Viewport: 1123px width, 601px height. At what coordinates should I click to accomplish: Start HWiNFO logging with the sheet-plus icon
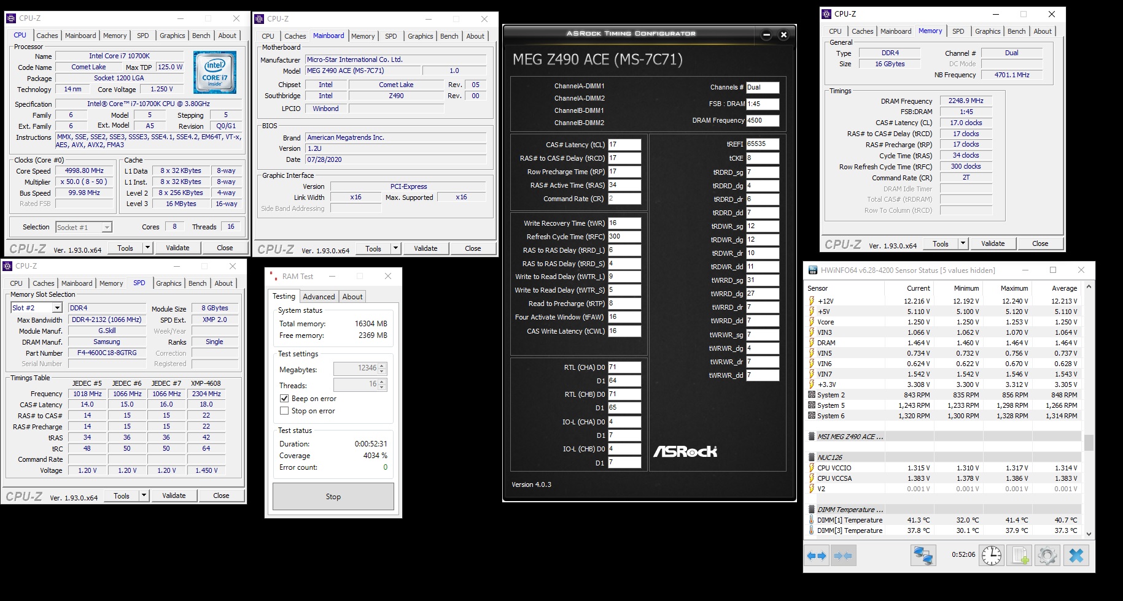(1020, 556)
